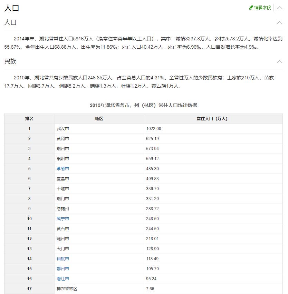
Task: Click the large 人口 page section heading
Action: coord(12,8)
